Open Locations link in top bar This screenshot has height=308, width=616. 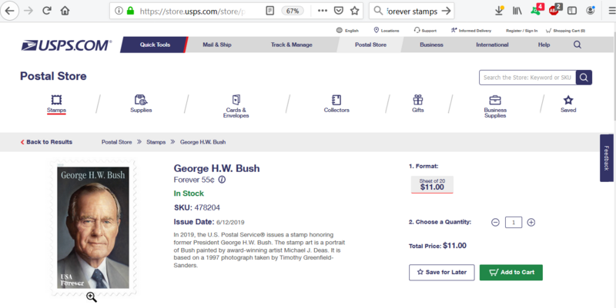387,31
